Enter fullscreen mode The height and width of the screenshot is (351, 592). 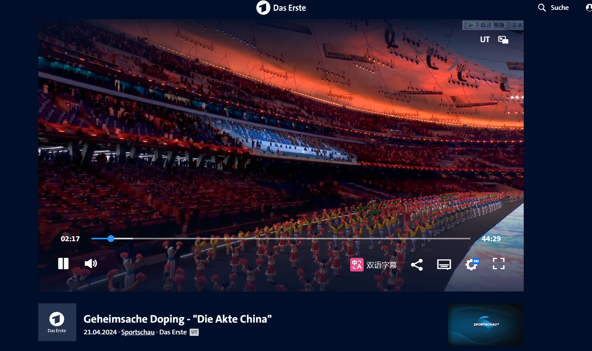tap(499, 264)
